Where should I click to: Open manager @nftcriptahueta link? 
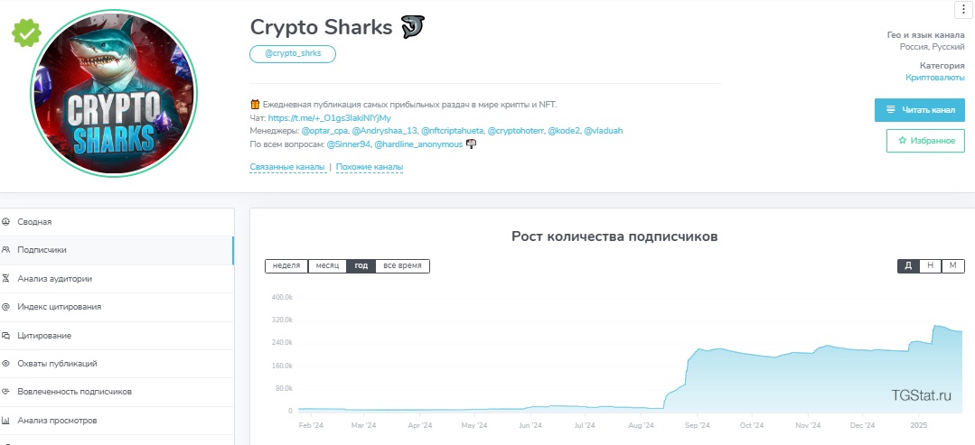click(452, 131)
